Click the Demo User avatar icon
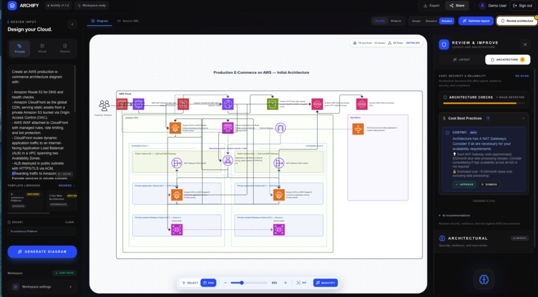538x297 pixels. pyautogui.click(x=483, y=5)
